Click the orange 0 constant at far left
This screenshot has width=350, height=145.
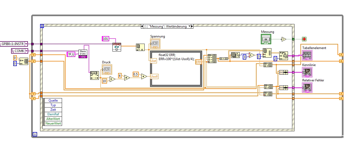[15, 58]
